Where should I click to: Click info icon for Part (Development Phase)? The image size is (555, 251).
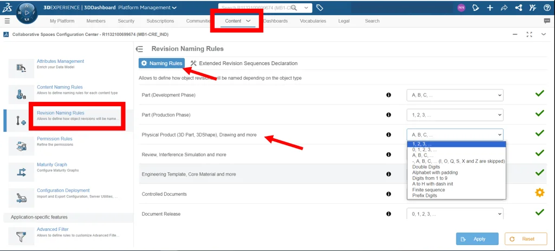tap(389, 95)
